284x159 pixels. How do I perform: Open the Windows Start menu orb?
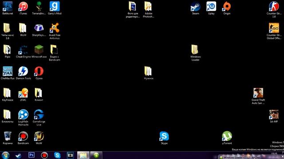point(5,155)
